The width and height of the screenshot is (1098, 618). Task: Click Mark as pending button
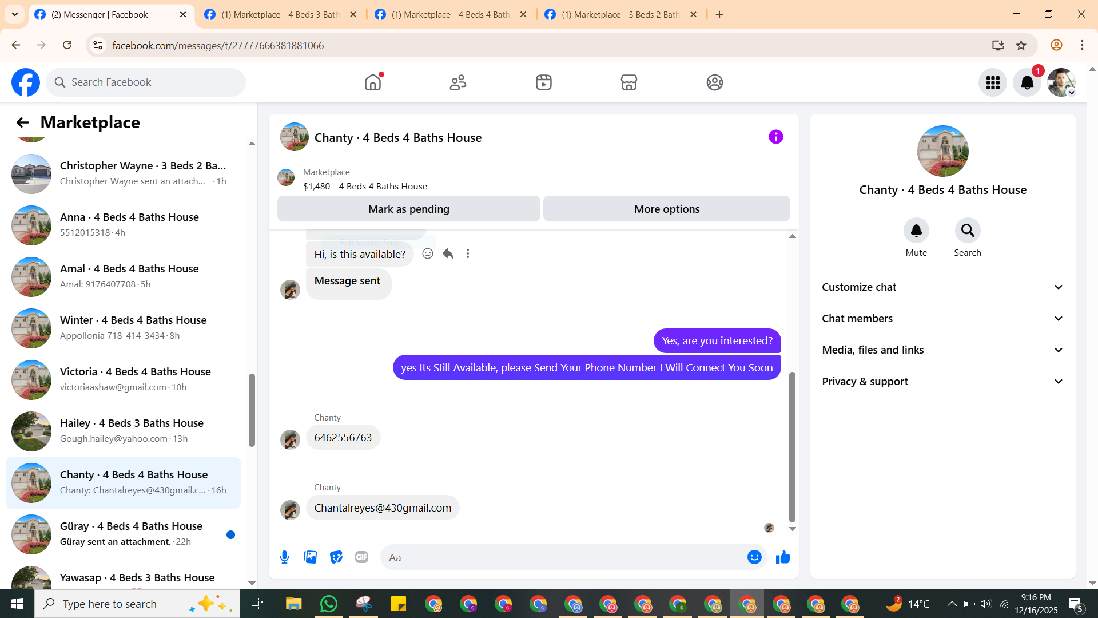click(x=409, y=209)
